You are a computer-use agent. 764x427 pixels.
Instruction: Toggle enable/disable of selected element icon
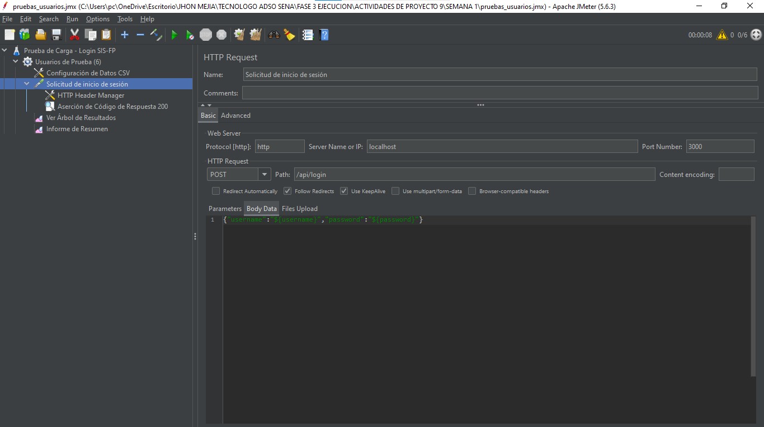[156, 35]
